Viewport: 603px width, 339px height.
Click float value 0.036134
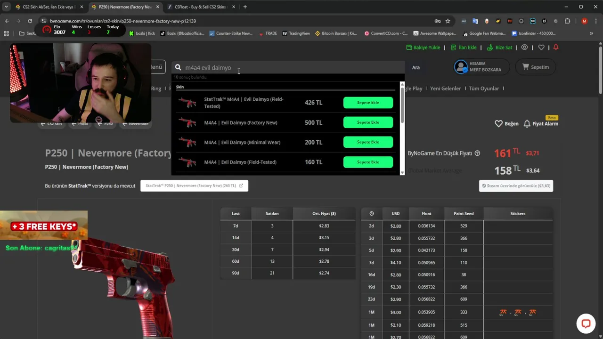[426, 226]
